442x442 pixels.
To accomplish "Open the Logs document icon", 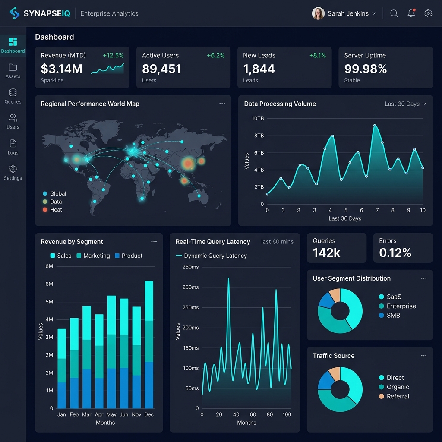I will pyautogui.click(x=13, y=144).
